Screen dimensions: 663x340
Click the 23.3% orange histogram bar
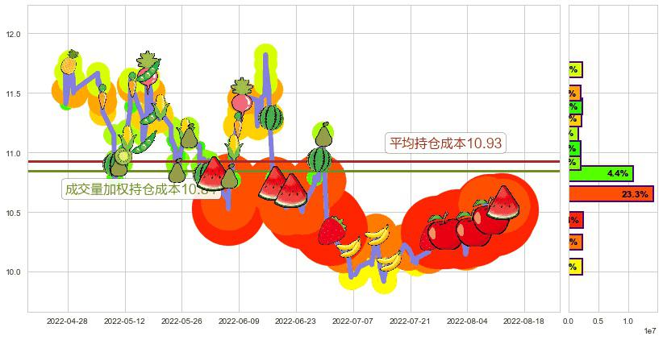[x=610, y=194]
